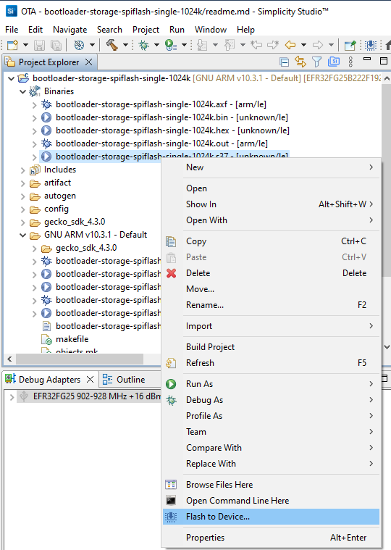Choose Copy in the context menu
The image size is (391, 550).
[271, 241]
